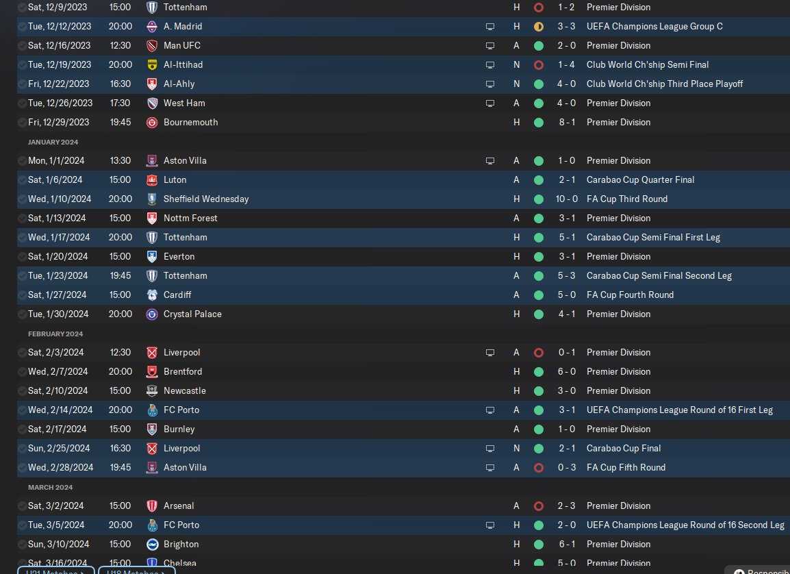The image size is (790, 574).
Task: Click the TV icon on Carabao Cup Final row
Action: pos(489,449)
